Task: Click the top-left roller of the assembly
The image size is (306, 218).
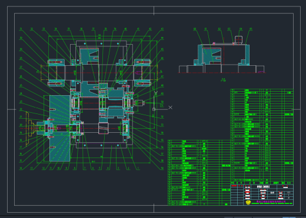Action: [56, 62]
